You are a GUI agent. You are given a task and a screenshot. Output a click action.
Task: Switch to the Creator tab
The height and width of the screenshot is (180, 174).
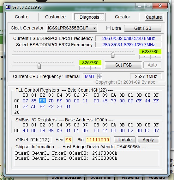click(x=123, y=17)
